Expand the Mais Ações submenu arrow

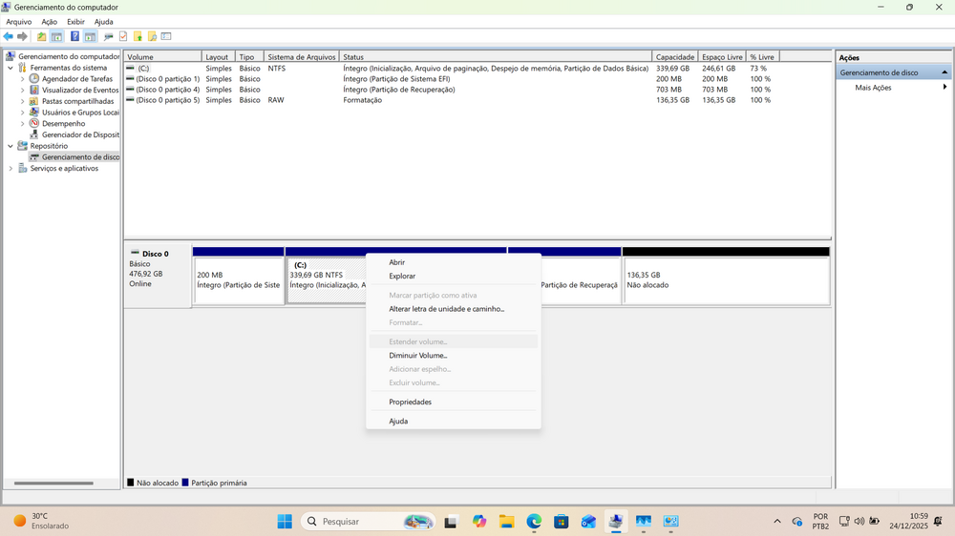point(944,88)
